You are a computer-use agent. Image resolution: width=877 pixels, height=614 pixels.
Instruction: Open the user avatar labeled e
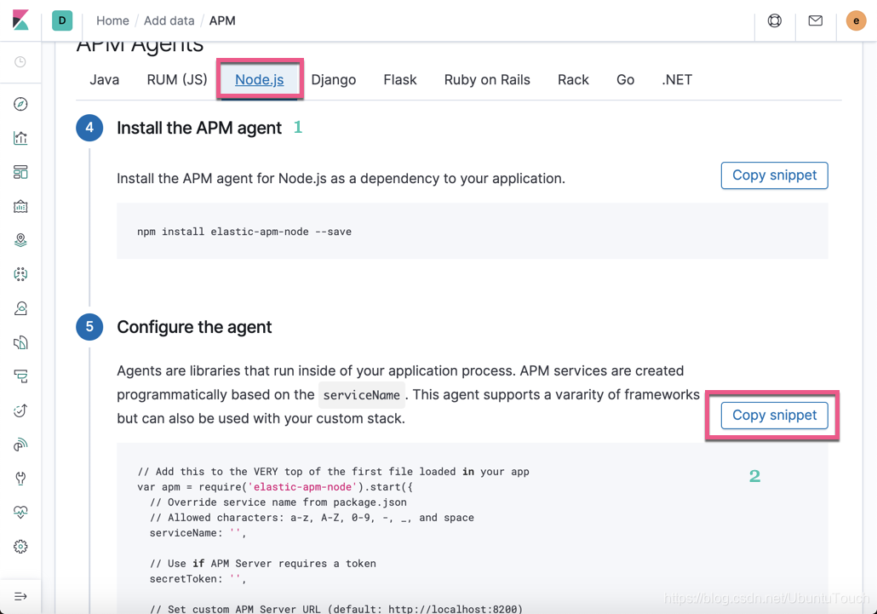(855, 20)
